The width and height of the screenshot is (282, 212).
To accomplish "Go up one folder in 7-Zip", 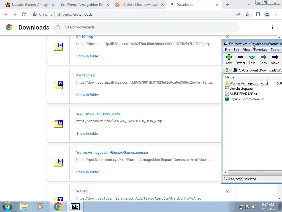I will pos(227,70).
